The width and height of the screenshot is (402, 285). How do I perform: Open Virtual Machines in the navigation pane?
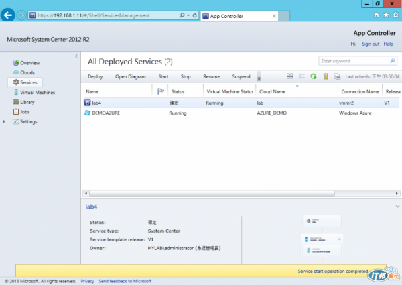[x=34, y=92]
